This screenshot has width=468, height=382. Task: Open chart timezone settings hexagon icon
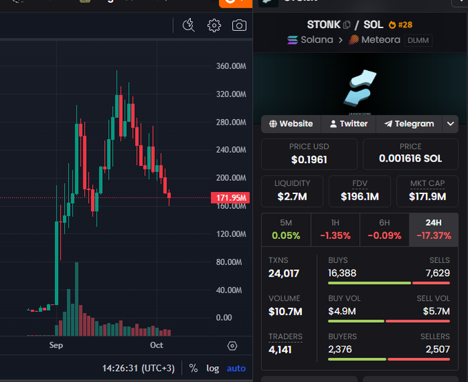point(232,346)
